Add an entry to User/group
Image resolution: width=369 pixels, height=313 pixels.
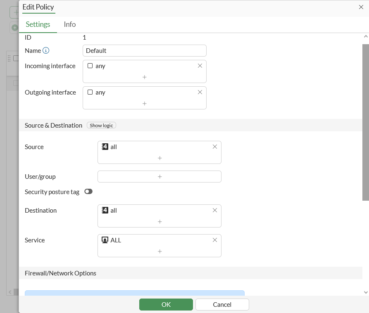pyautogui.click(x=160, y=177)
